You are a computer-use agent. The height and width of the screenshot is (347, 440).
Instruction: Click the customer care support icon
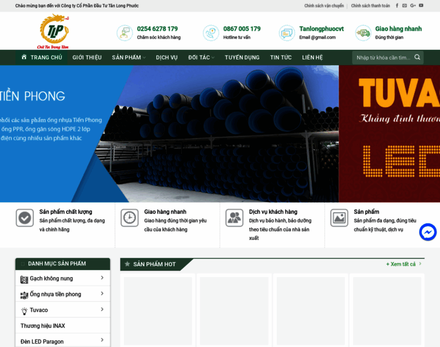124,33
